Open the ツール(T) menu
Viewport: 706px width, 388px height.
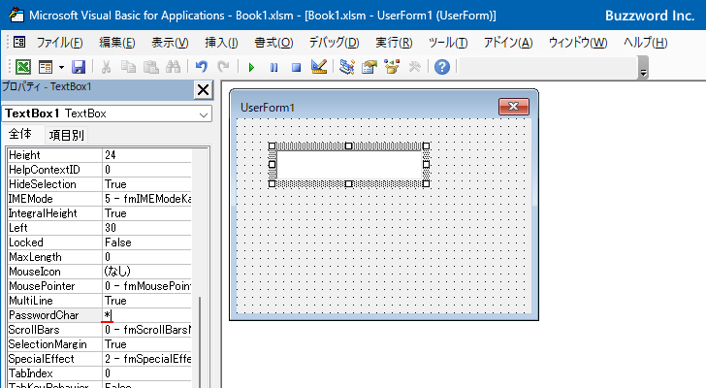tap(448, 43)
